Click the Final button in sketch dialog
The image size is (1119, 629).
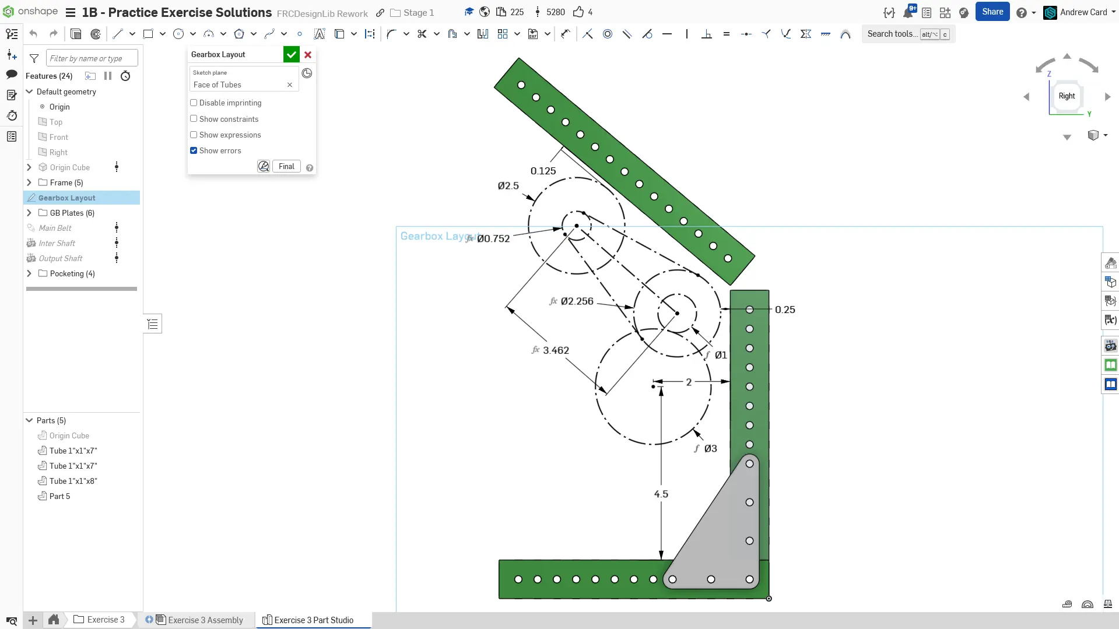click(x=286, y=167)
